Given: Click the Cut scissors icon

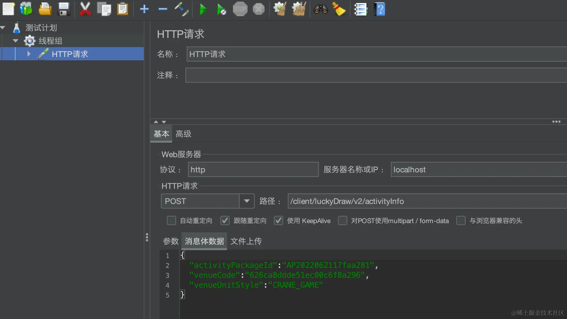Looking at the screenshot, I should pos(85,9).
